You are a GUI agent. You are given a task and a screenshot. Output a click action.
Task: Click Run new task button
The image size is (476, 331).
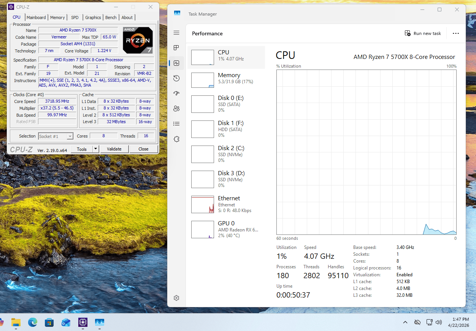pos(423,33)
